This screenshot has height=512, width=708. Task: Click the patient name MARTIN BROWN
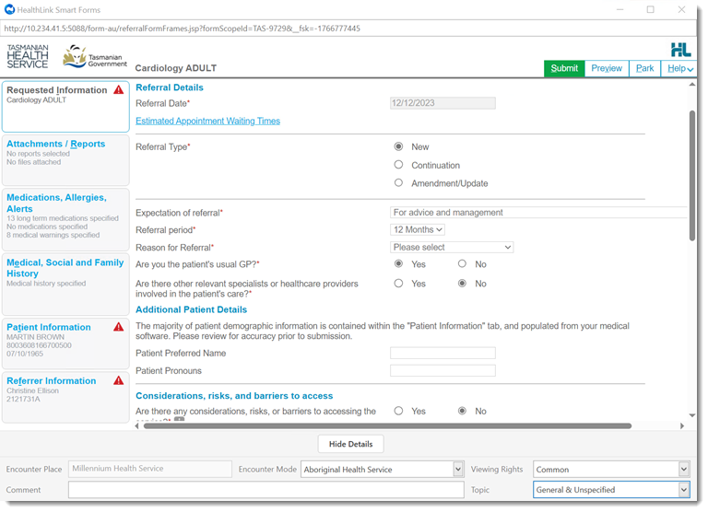click(35, 337)
